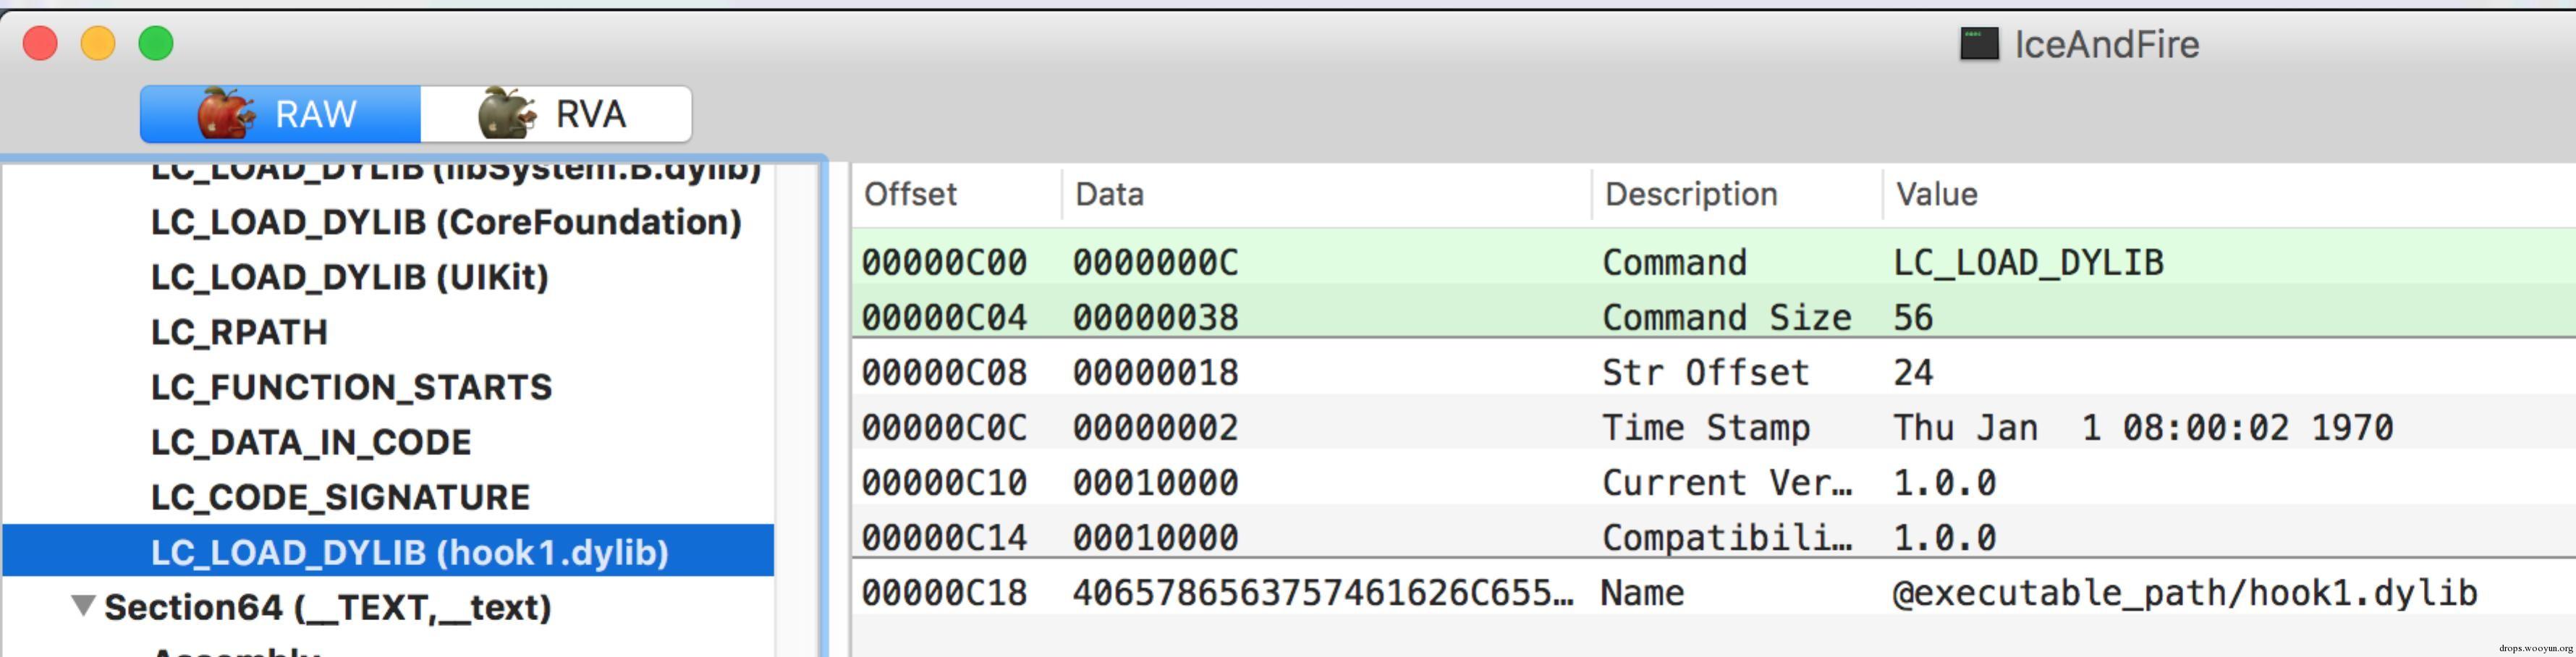2576x657 pixels.
Task: Click the Value column header
Action: 1936,194
